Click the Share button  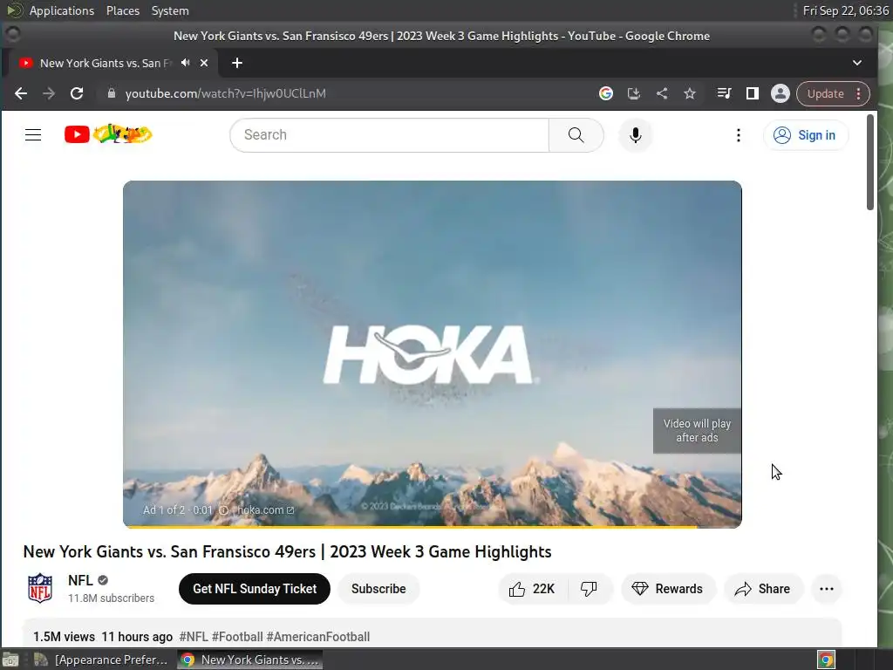[763, 589]
